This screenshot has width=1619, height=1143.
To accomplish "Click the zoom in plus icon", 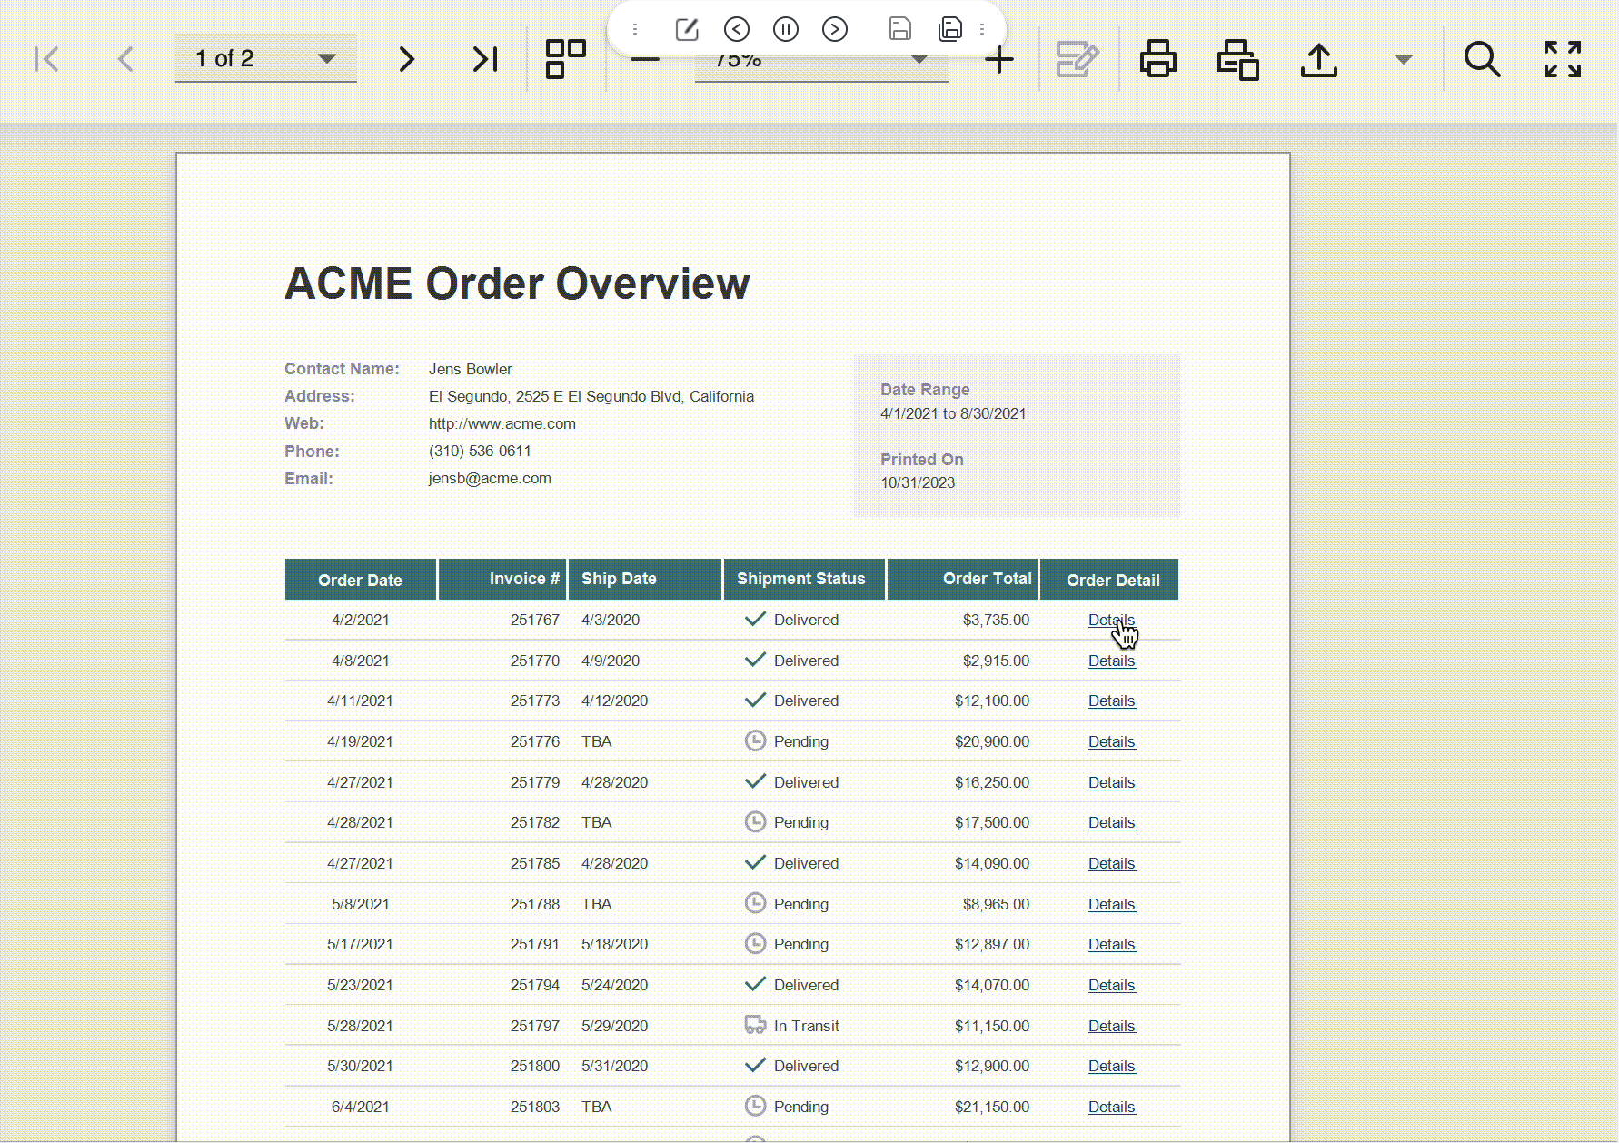I will (x=998, y=61).
